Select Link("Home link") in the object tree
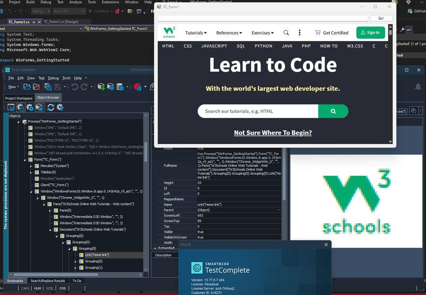Image resolution: width=426 pixels, height=295 pixels. [97, 255]
